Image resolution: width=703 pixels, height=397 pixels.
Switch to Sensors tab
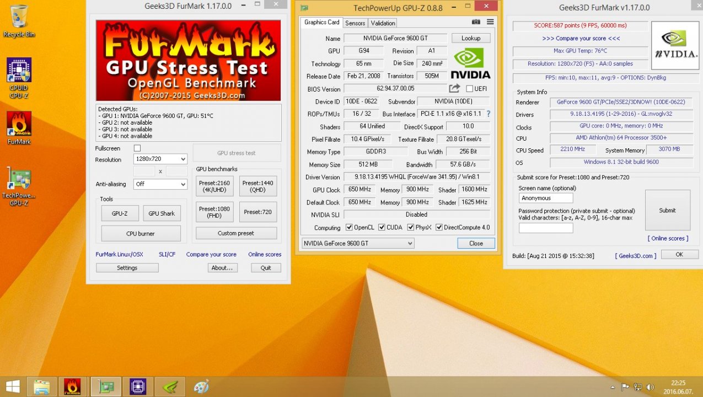tap(355, 23)
